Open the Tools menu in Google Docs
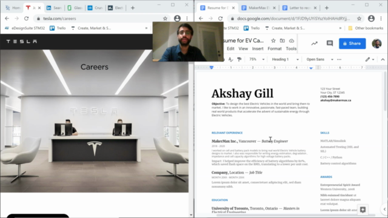 click(291, 48)
